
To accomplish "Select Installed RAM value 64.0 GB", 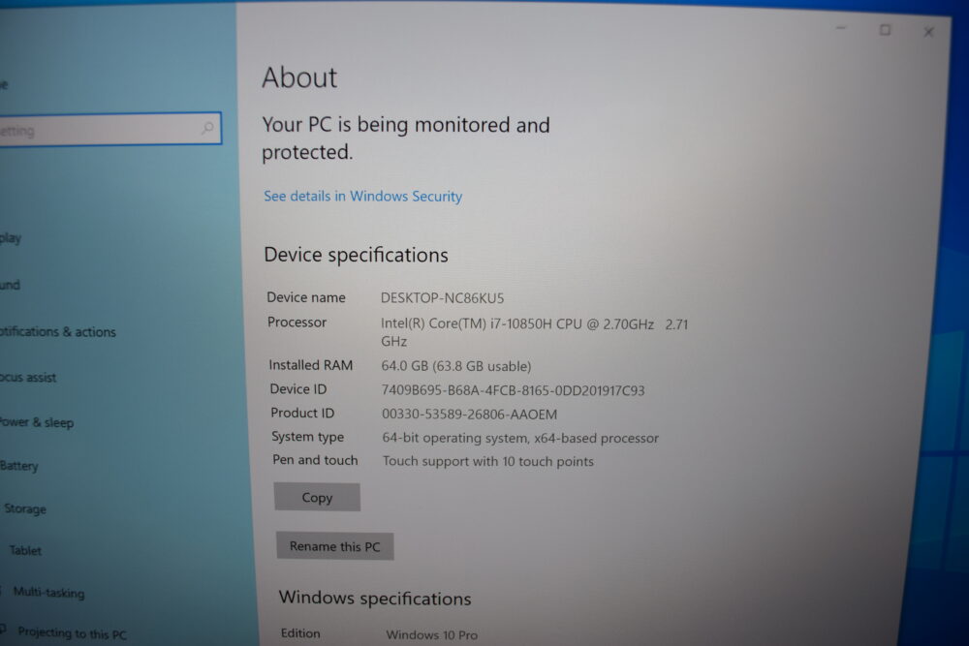I will (x=456, y=366).
